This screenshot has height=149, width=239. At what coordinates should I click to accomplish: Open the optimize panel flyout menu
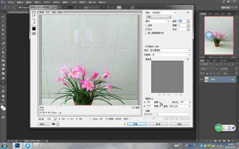pos(188,12)
